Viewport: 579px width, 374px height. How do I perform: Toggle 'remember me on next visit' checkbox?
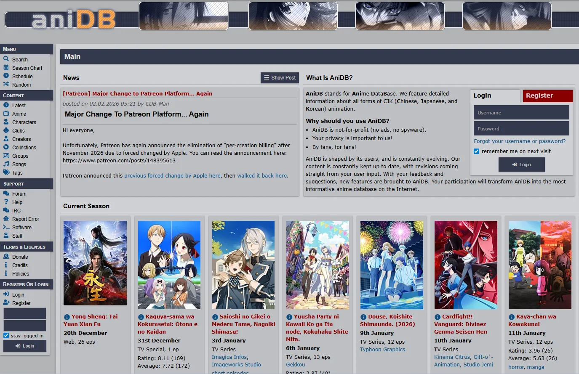(x=477, y=151)
